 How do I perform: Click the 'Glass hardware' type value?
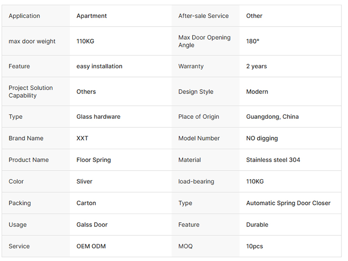98,117
